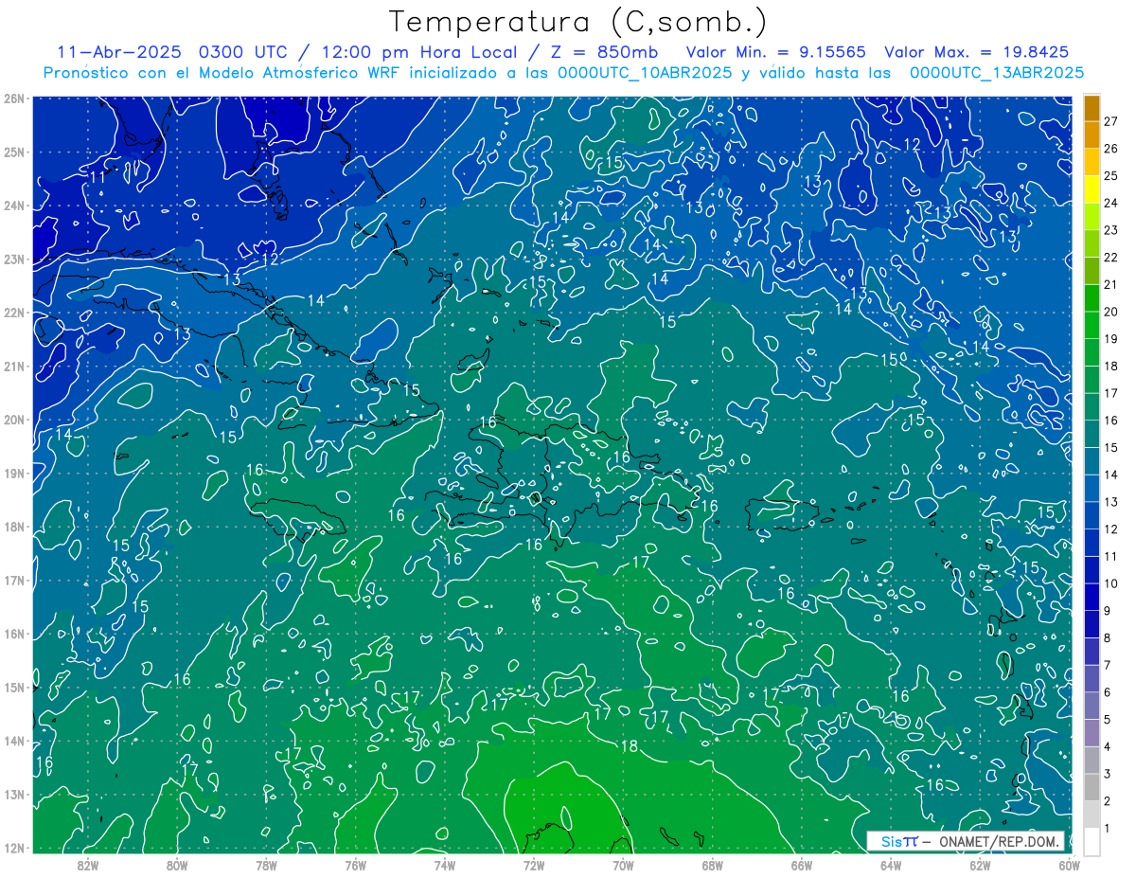Click the title 'Temperatura (C,somb.)'

coord(577,22)
